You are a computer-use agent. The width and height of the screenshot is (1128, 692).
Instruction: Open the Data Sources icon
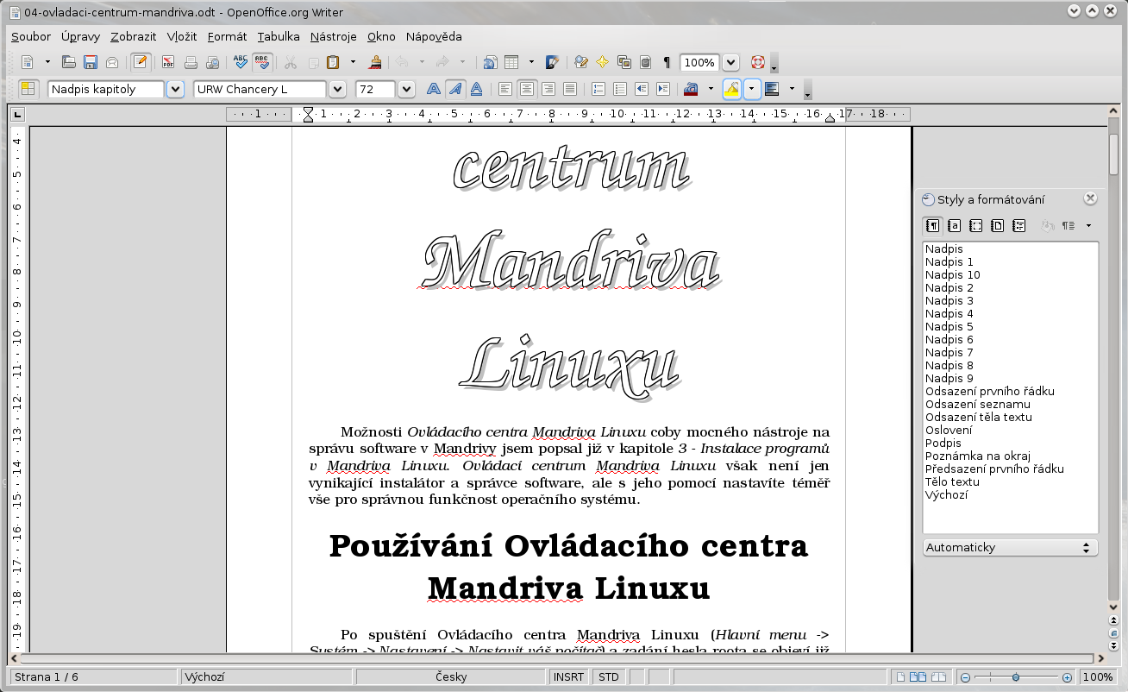[644, 62]
